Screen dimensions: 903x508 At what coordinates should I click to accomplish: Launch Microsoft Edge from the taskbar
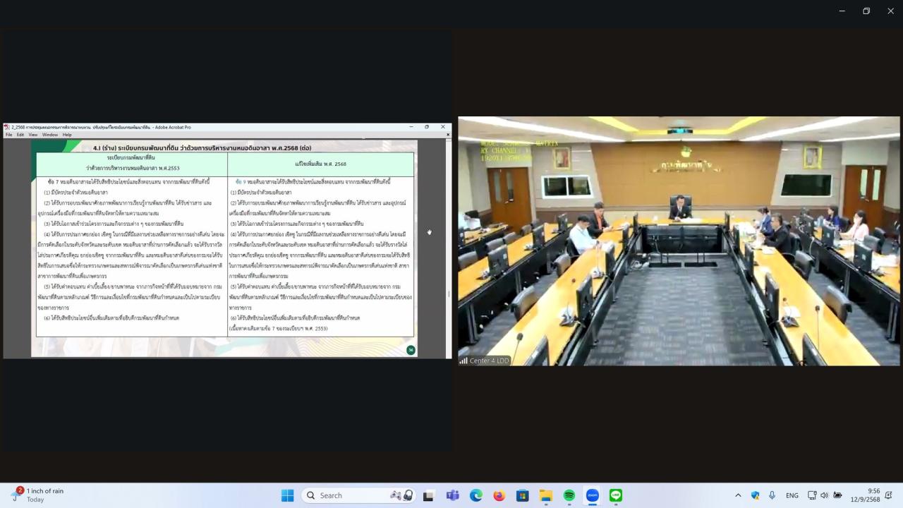pyautogui.click(x=476, y=495)
